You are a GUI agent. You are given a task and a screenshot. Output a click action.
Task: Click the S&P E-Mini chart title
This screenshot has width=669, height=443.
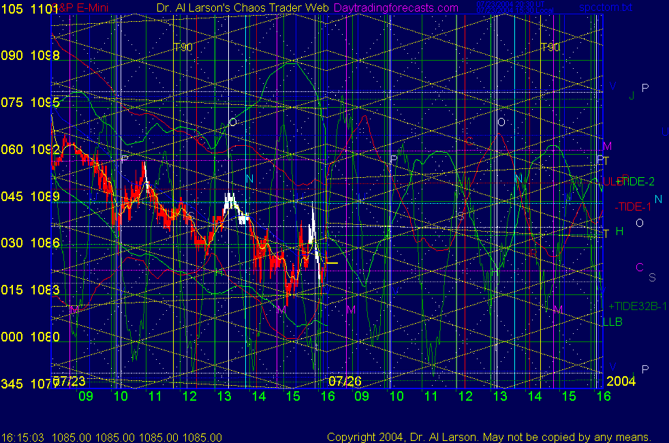(x=80, y=7)
